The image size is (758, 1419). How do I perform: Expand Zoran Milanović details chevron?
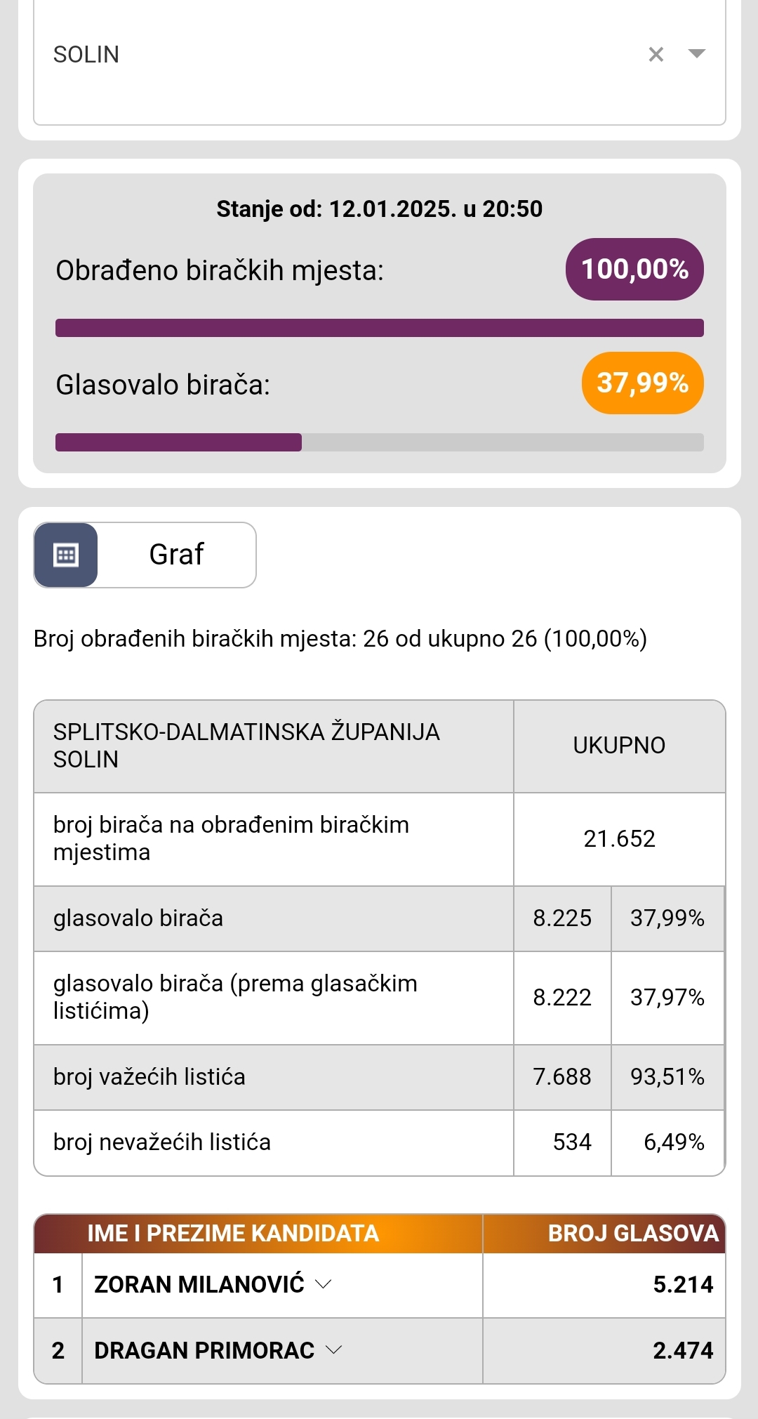[323, 1284]
